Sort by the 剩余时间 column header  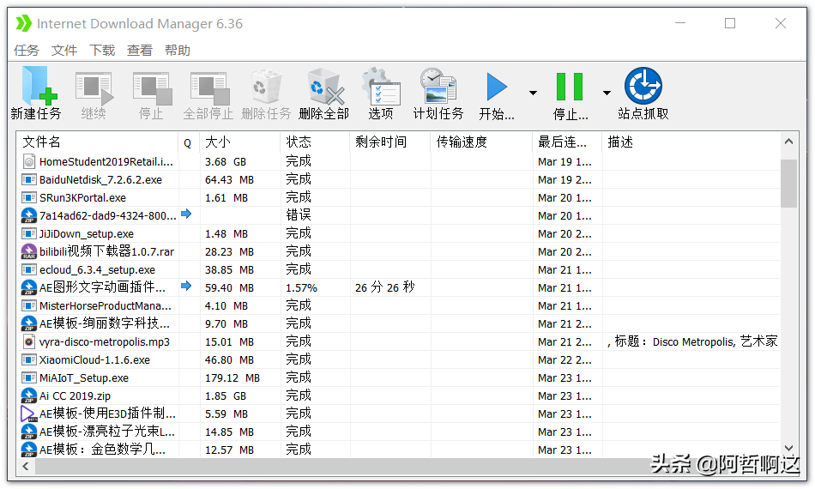pyautogui.click(x=390, y=142)
